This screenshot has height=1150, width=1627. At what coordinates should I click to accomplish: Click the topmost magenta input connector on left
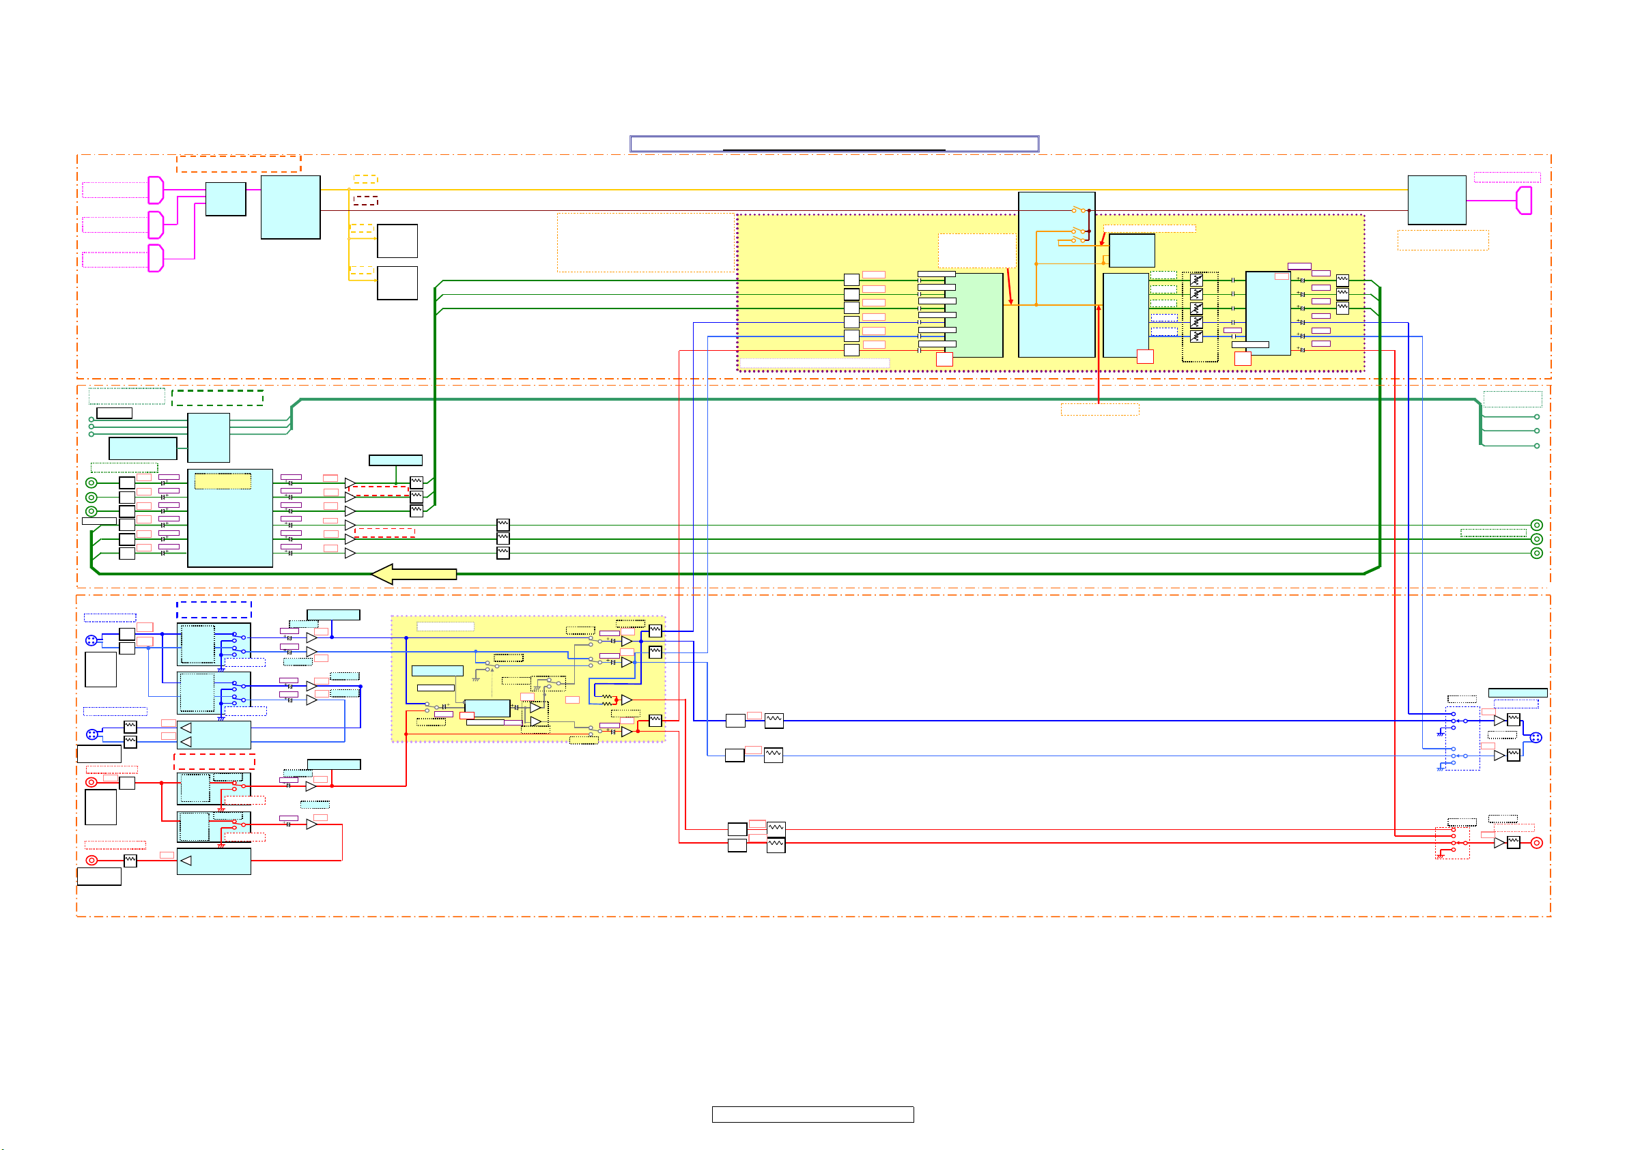[156, 189]
